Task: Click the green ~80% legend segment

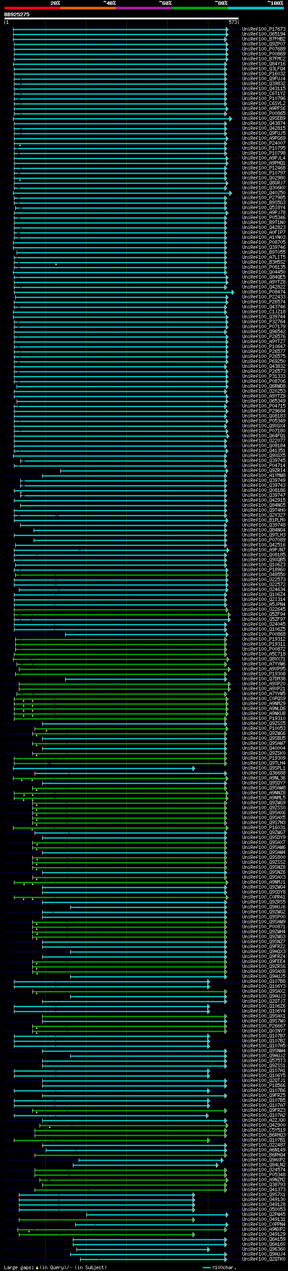Action: [x=200, y=8]
